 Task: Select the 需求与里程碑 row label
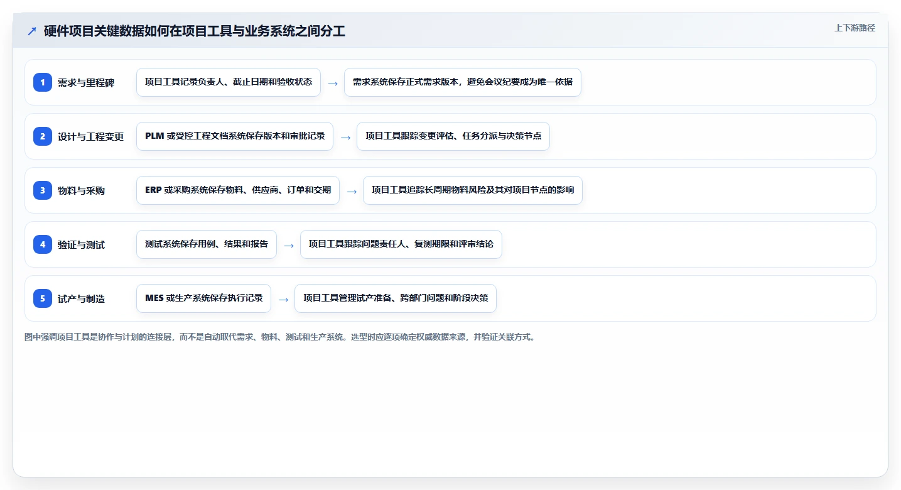click(86, 82)
